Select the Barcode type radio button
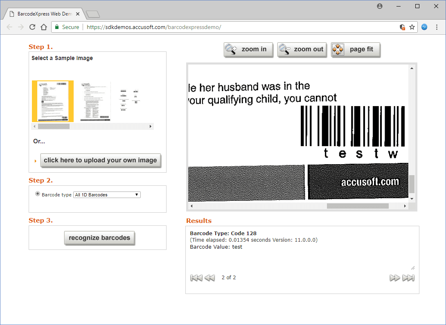This screenshot has height=325, width=446. [38, 194]
